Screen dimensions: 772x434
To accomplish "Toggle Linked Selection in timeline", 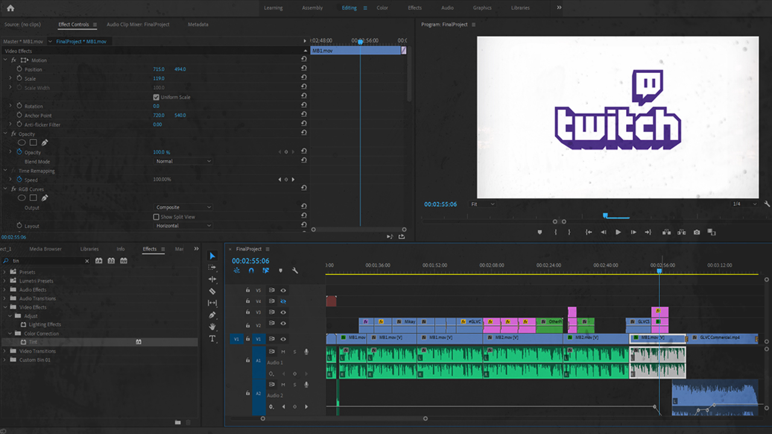I will point(265,271).
